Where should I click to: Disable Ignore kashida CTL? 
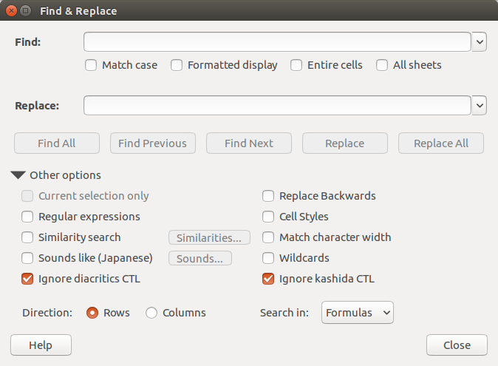268,279
